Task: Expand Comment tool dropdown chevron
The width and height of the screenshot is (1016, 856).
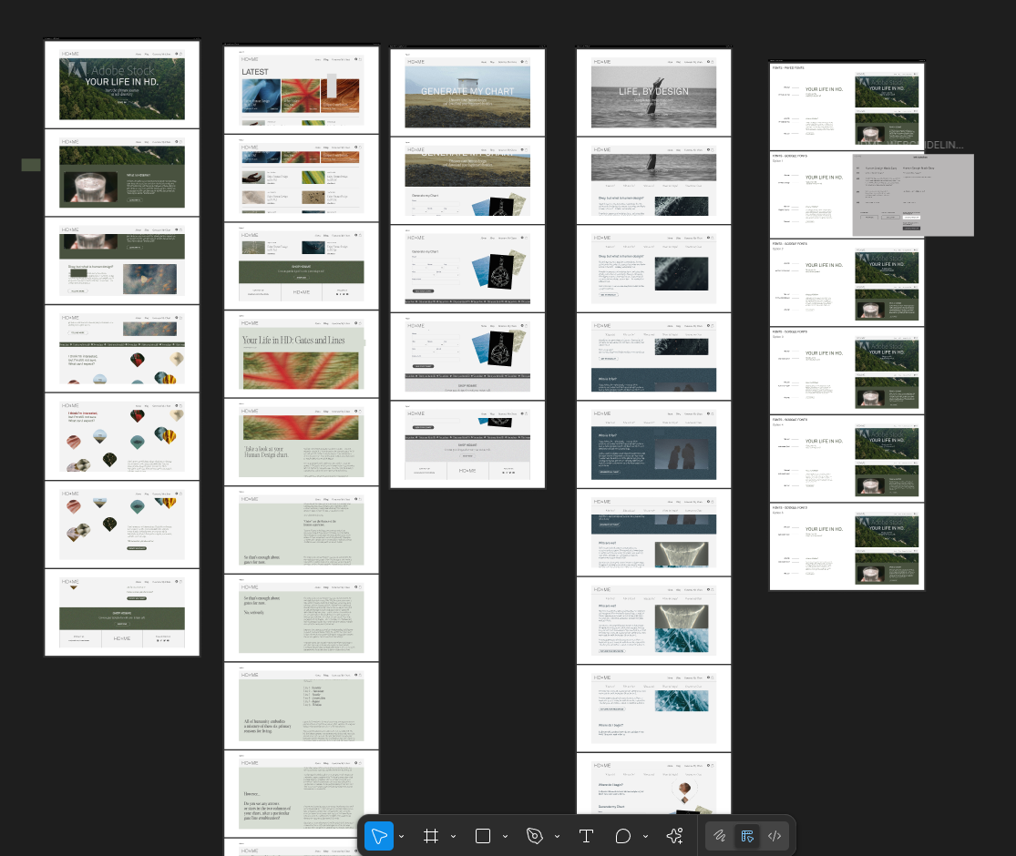Action: [645, 836]
